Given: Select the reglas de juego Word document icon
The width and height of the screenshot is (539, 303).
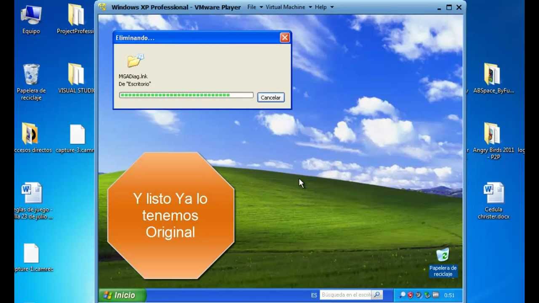Looking at the screenshot, I should (33, 201).
